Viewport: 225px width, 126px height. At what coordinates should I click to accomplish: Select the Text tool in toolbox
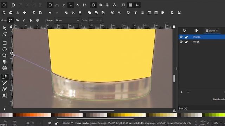(x=5, y=96)
